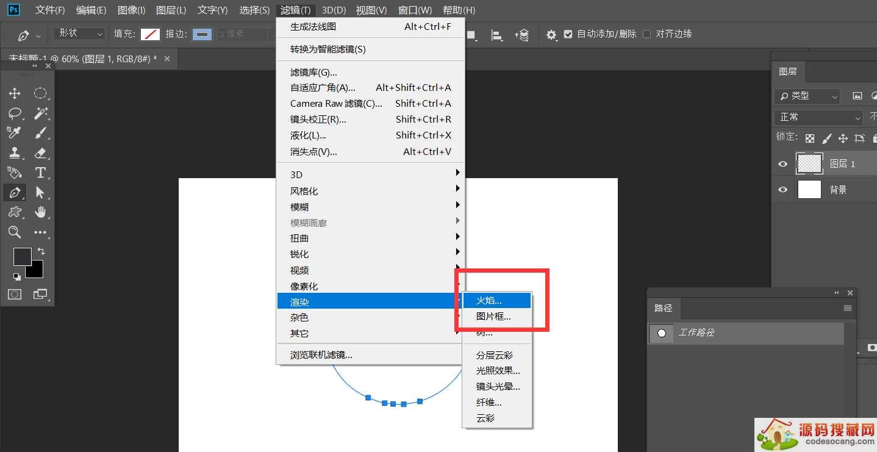Choose 图片框... in the render submenu

497,317
